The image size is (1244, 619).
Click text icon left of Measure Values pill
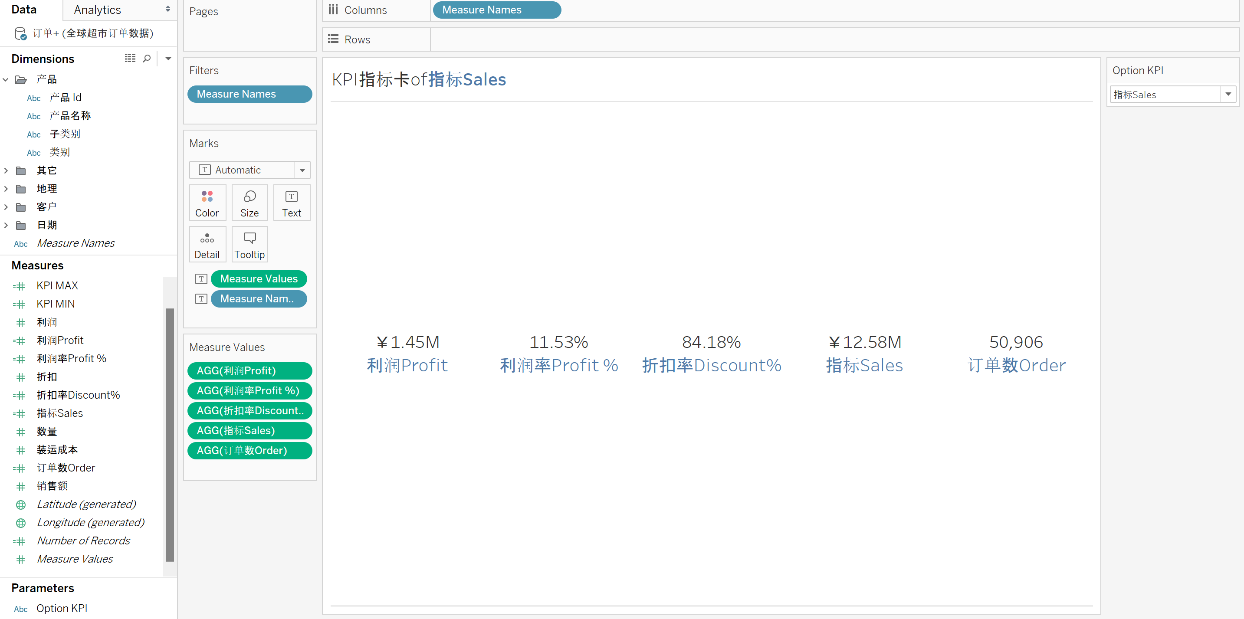(201, 278)
